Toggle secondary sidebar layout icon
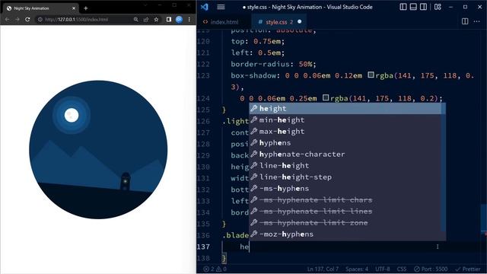Viewport: 487px width, 274px height. point(423,7)
